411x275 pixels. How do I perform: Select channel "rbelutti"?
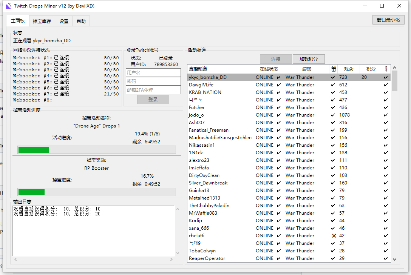289,236
